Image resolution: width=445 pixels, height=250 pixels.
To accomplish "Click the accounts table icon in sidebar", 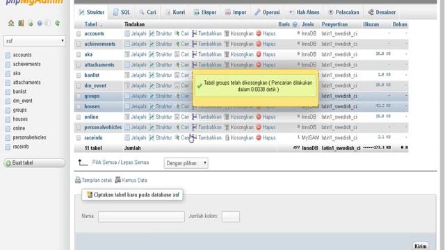I will click(8, 55).
